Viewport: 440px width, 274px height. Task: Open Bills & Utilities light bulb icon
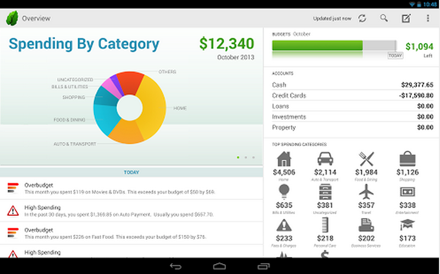pyautogui.click(x=284, y=192)
